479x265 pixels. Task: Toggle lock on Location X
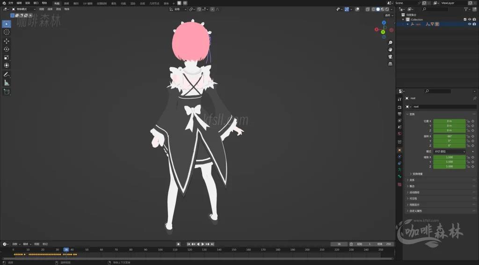(468, 121)
